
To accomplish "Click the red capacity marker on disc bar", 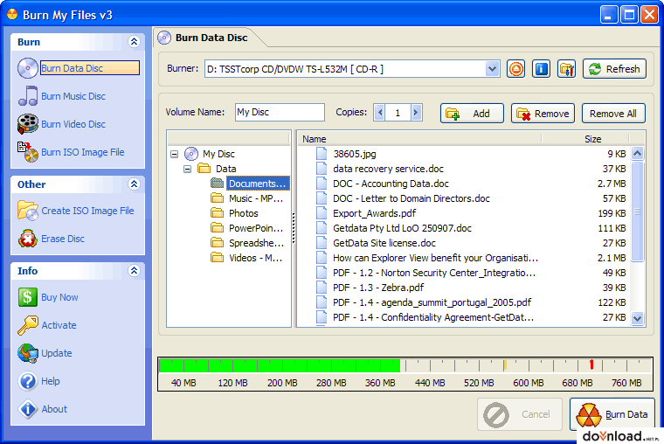I will point(591,364).
